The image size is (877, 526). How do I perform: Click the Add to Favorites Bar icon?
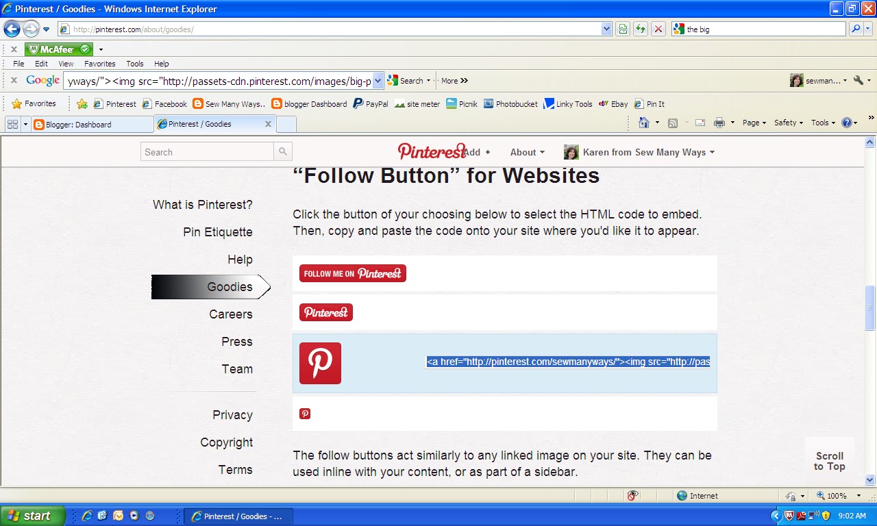pos(82,104)
